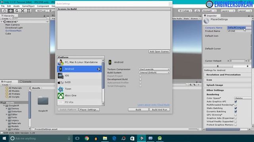Select the Scale tool
The image size is (254, 142).
click(x=23, y=11)
